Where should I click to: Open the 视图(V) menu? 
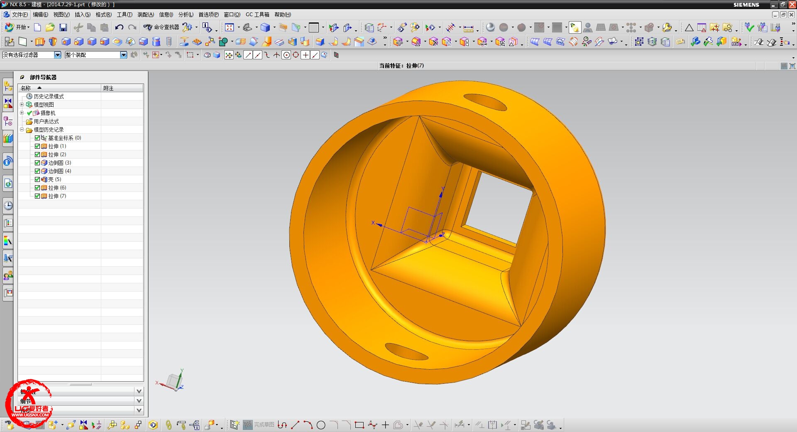pos(61,15)
